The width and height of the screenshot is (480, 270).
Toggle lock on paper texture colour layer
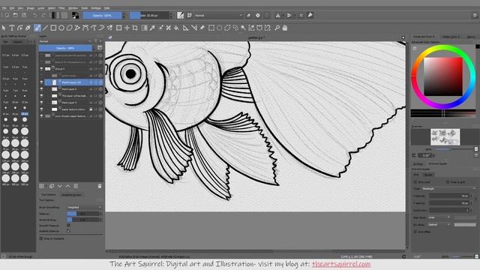pos(91,109)
